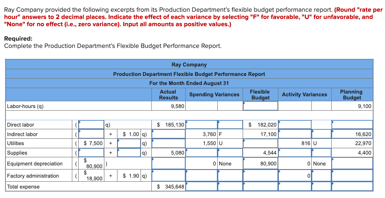Image resolution: width=385 pixels, height=198 pixels.
Task: Click the Indirect labor spending variance 3,760
Action: (209, 134)
